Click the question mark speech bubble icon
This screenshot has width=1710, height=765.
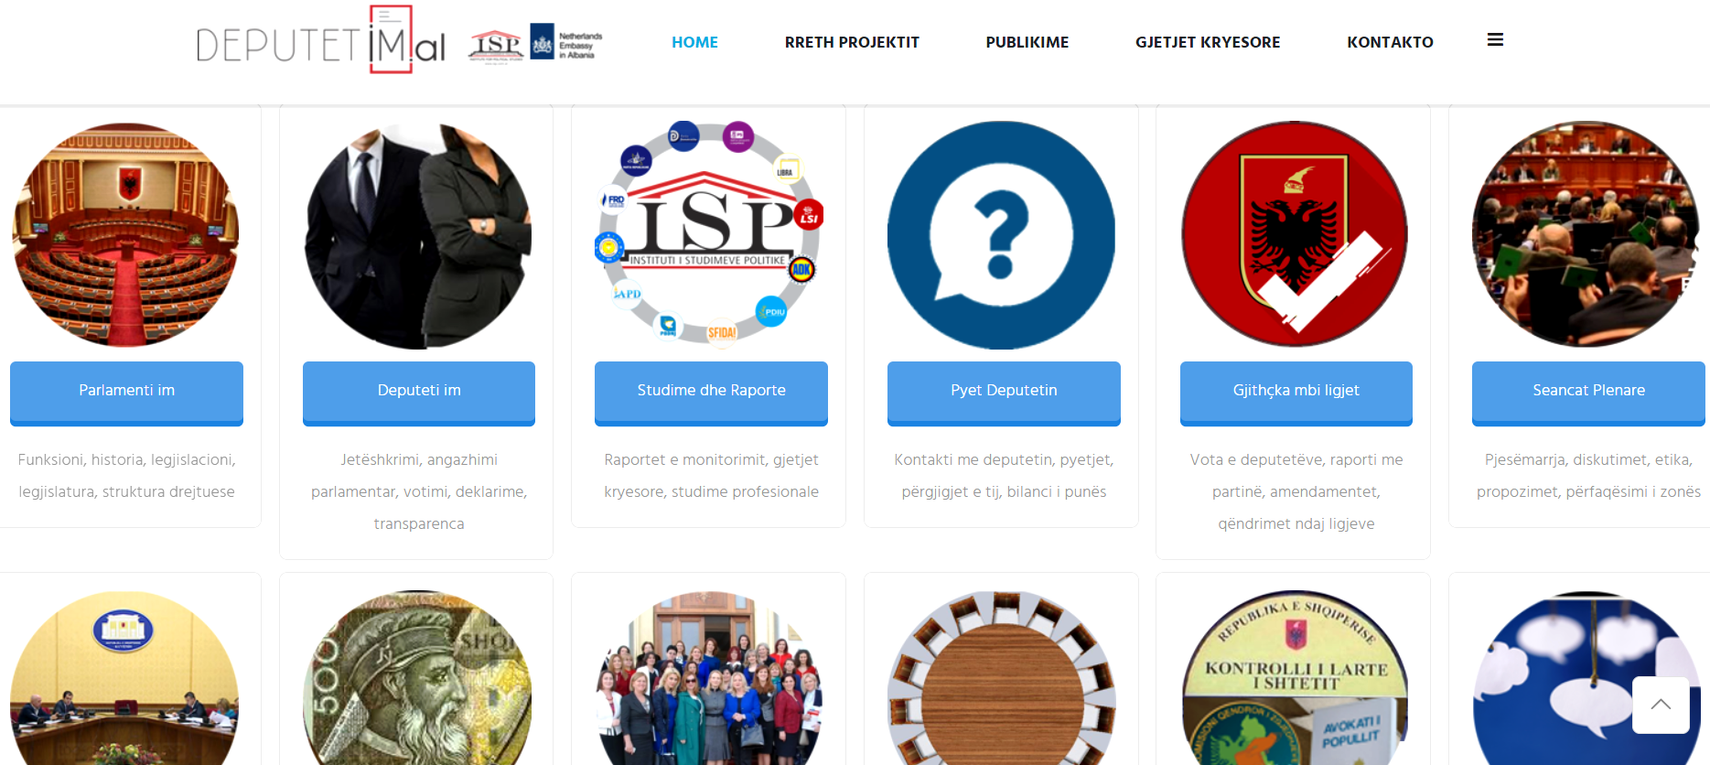[x=1001, y=235]
